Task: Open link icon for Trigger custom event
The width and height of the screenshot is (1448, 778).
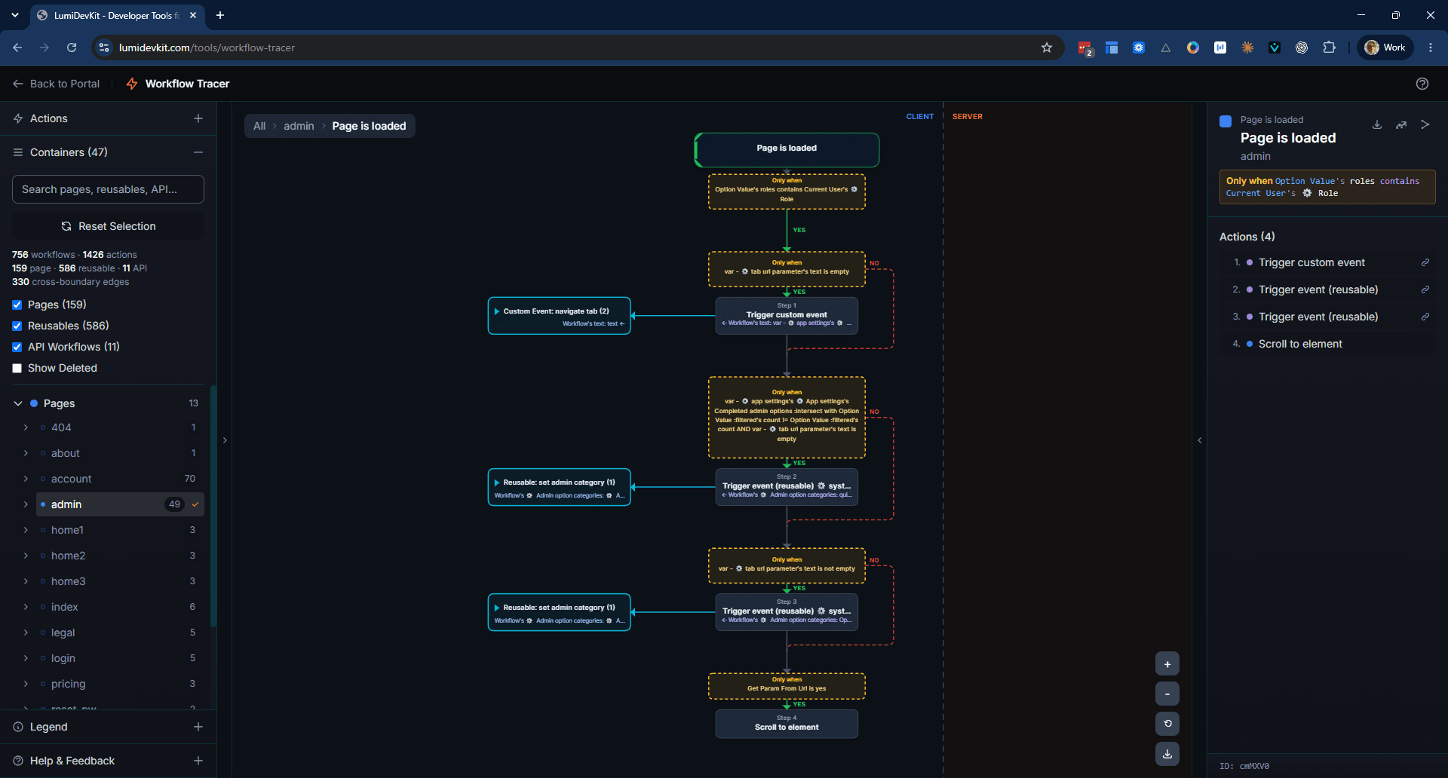Action: (1425, 262)
